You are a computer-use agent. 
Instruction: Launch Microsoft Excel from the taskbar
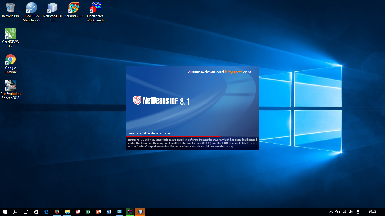(88, 212)
